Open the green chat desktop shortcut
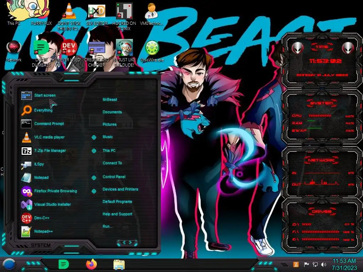 (41, 53)
